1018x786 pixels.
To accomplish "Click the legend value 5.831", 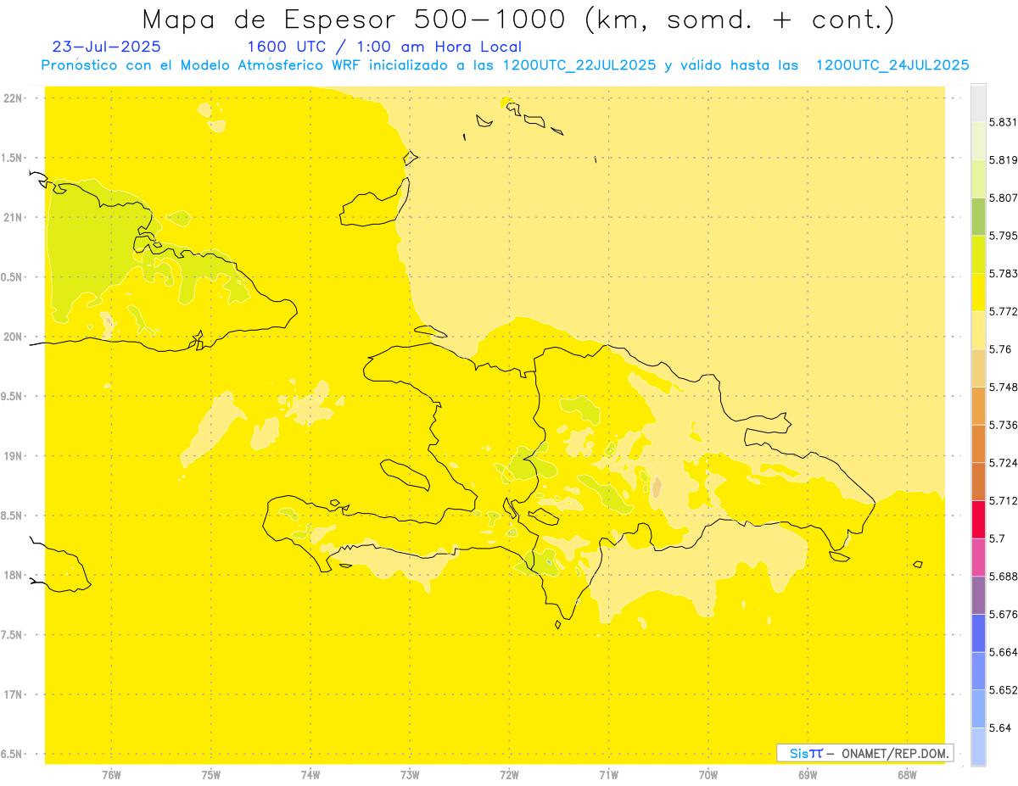I will tap(1004, 122).
